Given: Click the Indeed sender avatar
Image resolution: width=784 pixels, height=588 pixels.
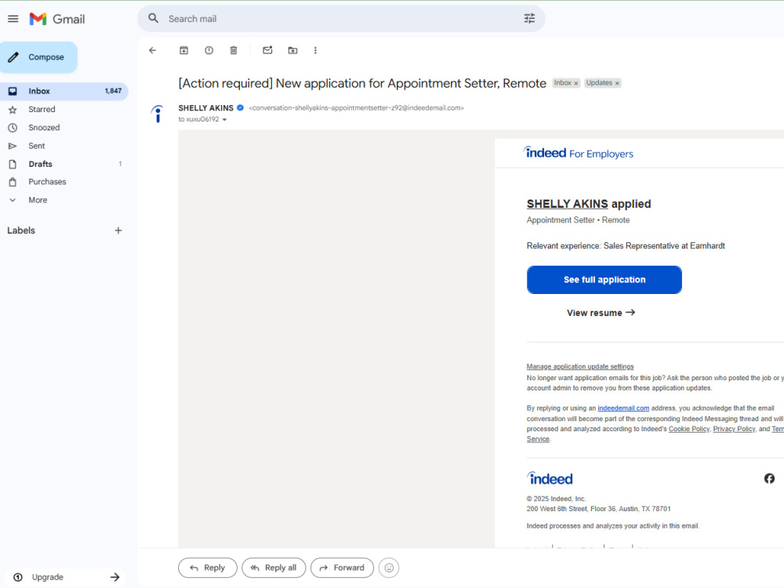Looking at the screenshot, I should pos(158,114).
